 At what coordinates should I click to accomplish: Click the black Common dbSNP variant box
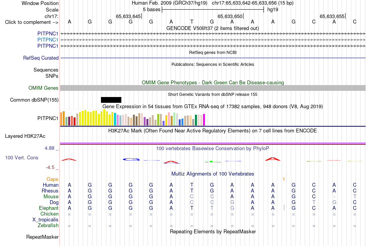pyautogui.click(x=111, y=100)
